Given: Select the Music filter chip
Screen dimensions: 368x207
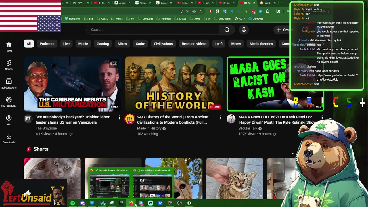Looking at the screenshot, I should point(83,44).
